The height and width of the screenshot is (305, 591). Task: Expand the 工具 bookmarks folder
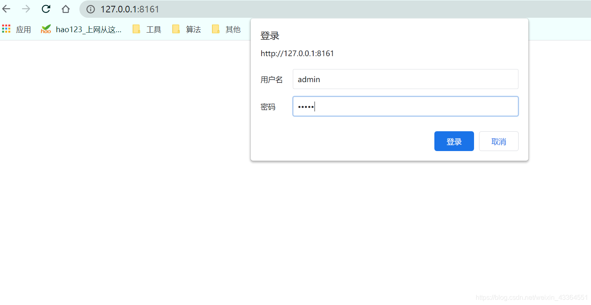[x=153, y=29]
